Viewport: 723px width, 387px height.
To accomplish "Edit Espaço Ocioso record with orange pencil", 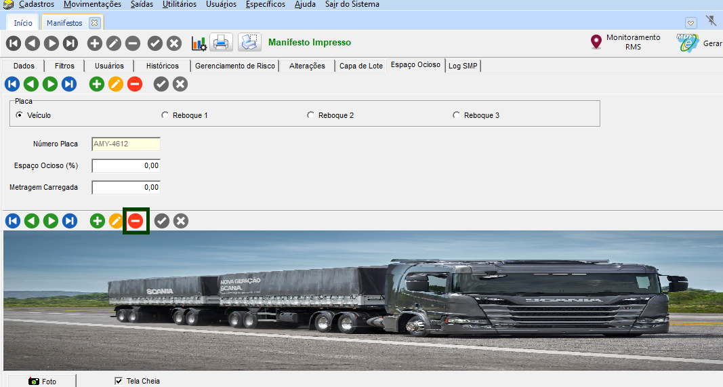I will [116, 84].
